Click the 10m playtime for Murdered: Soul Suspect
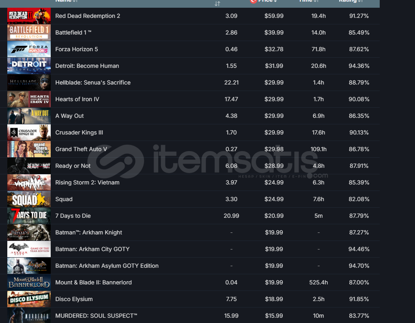This screenshot has width=415, height=323. pyautogui.click(x=318, y=316)
